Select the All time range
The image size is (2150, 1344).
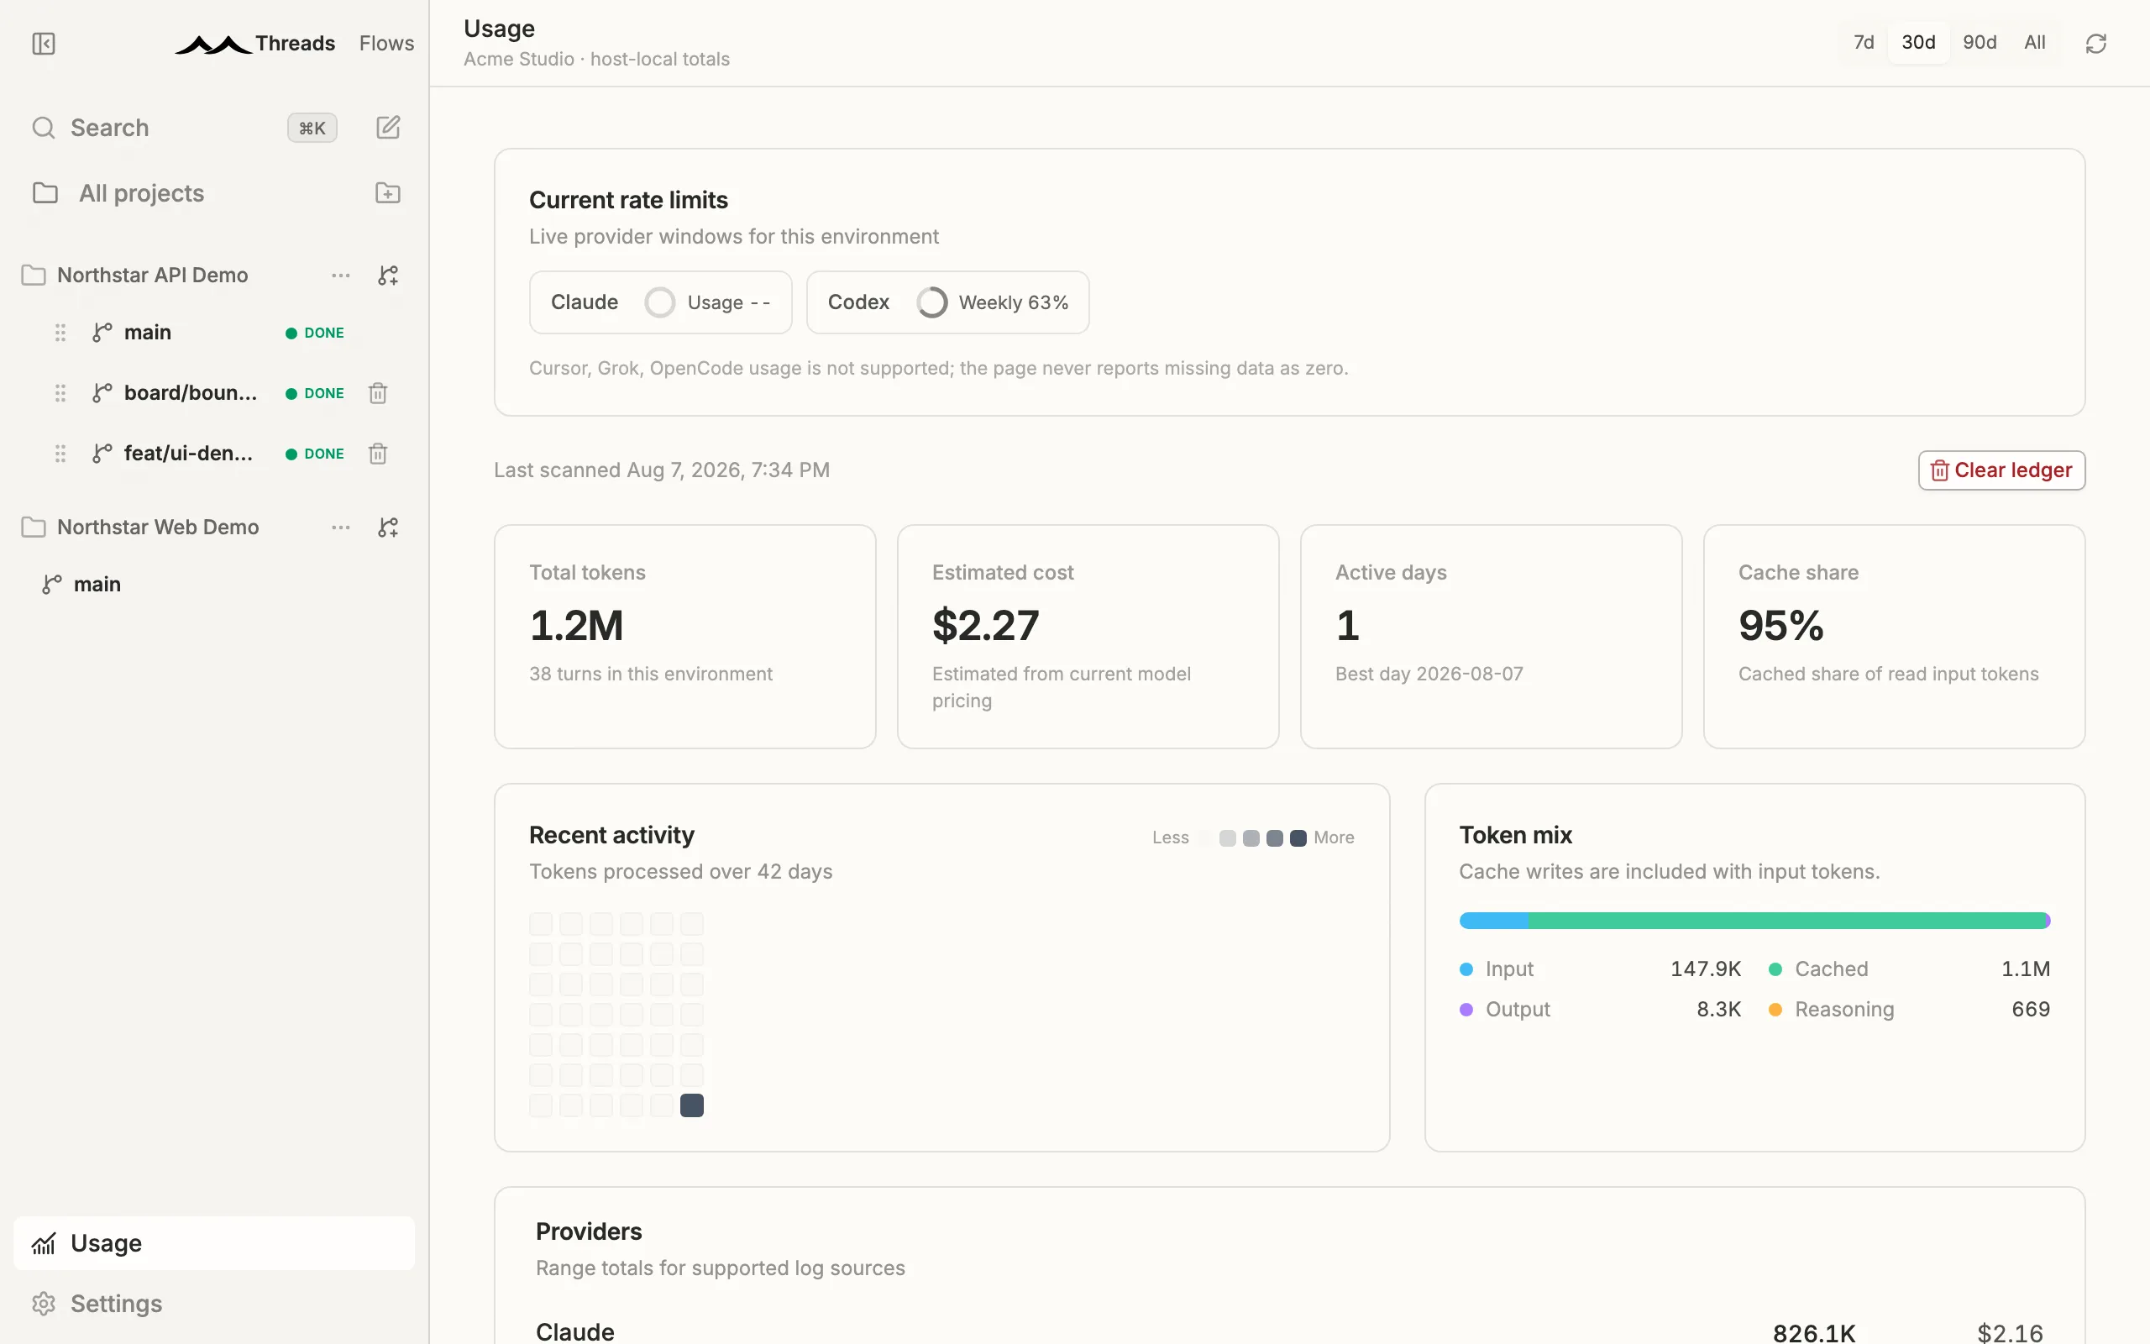[x=2034, y=42]
